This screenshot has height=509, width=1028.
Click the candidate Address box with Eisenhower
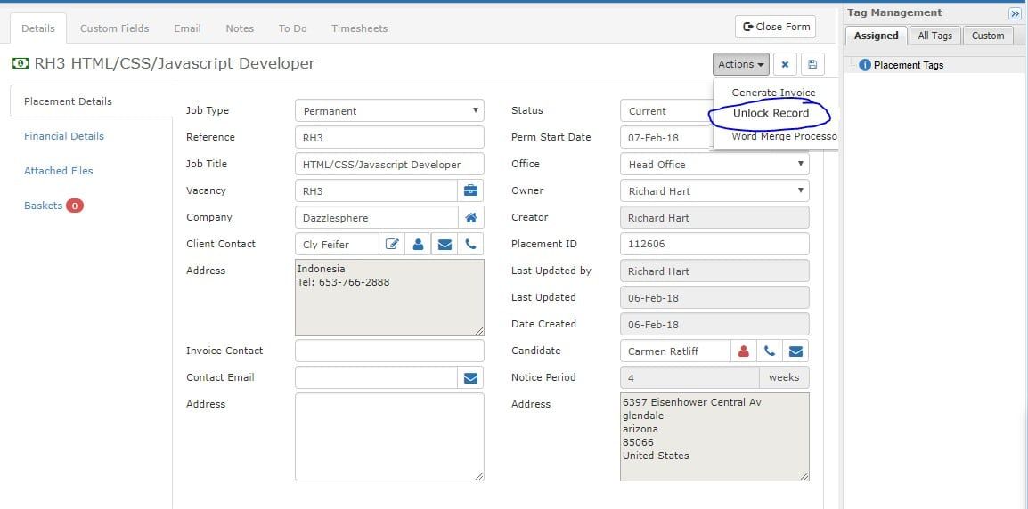(714, 437)
